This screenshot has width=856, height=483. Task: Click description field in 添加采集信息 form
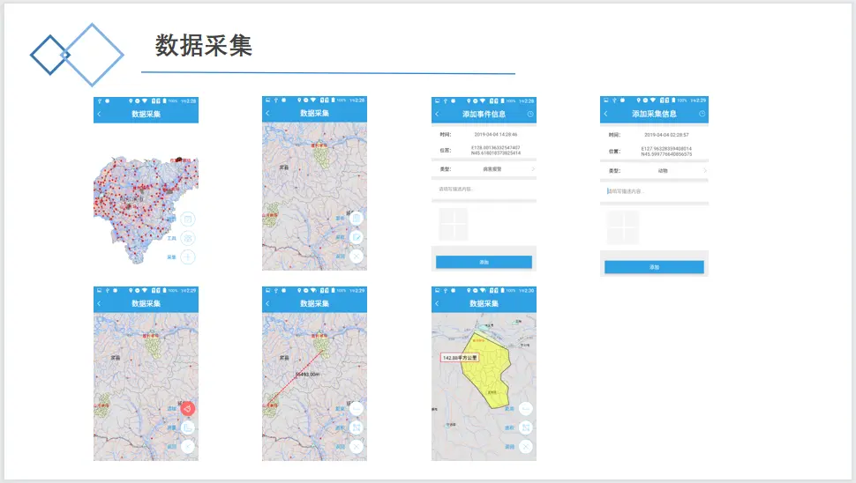(654, 191)
